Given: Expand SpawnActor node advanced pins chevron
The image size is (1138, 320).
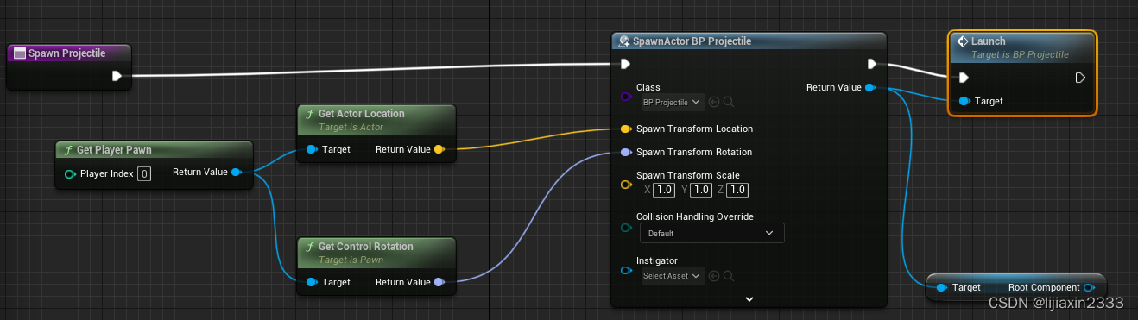Looking at the screenshot, I should click(x=749, y=298).
